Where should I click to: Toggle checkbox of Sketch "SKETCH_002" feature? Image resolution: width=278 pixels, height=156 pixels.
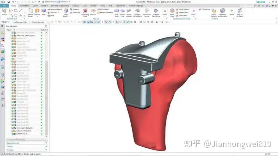point(13,35)
